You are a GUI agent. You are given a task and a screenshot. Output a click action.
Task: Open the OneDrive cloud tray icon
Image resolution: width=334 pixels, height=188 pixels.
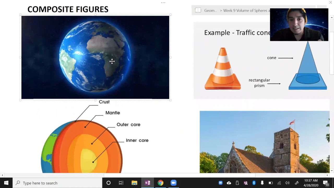click(x=229, y=183)
